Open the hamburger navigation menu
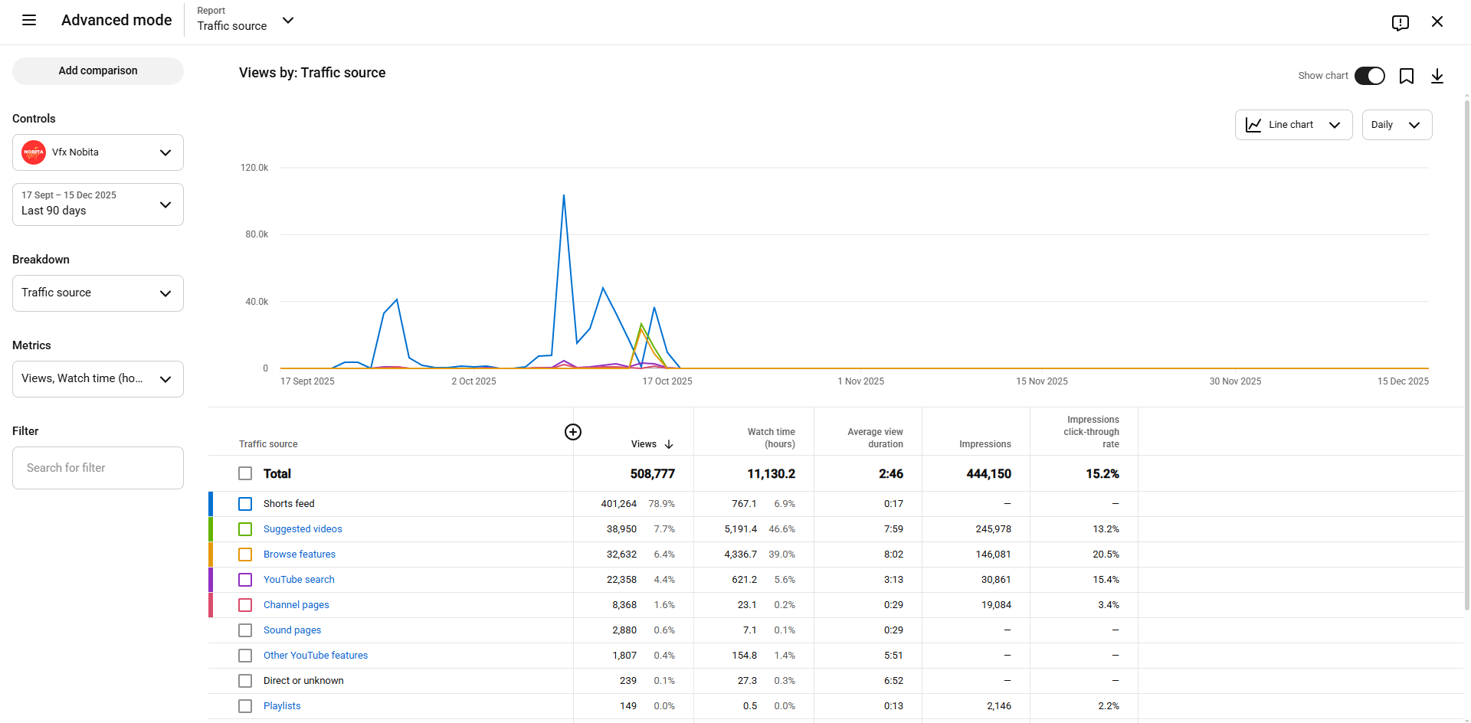The width and height of the screenshot is (1471, 723). (29, 21)
